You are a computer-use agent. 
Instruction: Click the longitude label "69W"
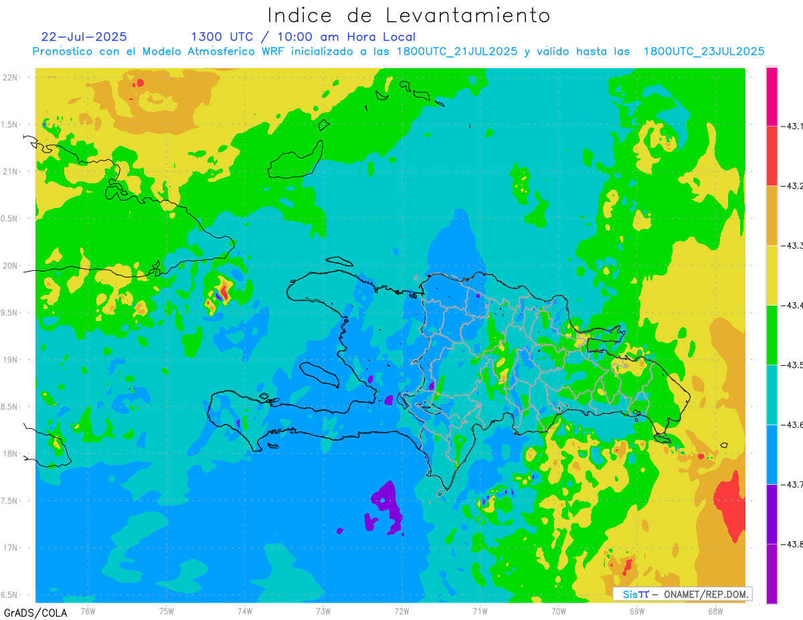coord(637,611)
